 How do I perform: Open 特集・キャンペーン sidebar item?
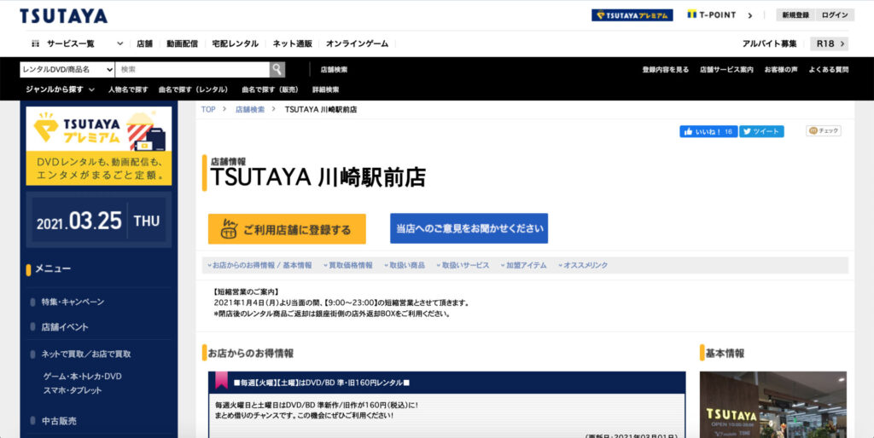pos(73,302)
